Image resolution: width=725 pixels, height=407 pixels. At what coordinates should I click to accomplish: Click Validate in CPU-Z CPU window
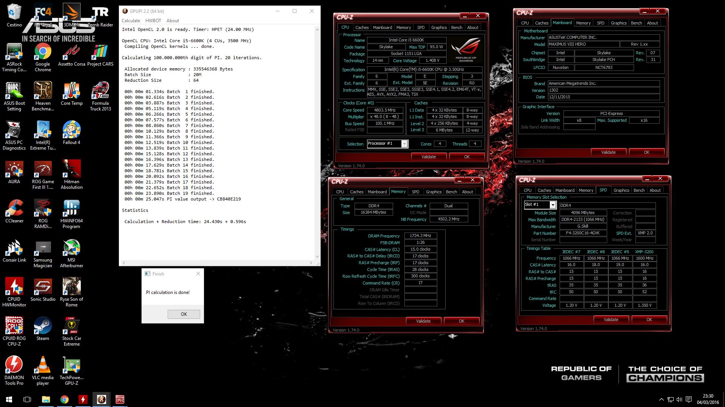pyautogui.click(x=429, y=157)
